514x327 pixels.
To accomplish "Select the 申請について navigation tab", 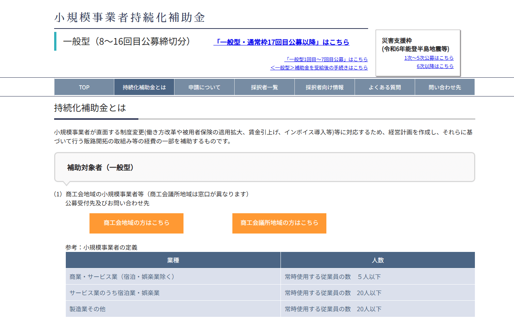I will click(204, 87).
